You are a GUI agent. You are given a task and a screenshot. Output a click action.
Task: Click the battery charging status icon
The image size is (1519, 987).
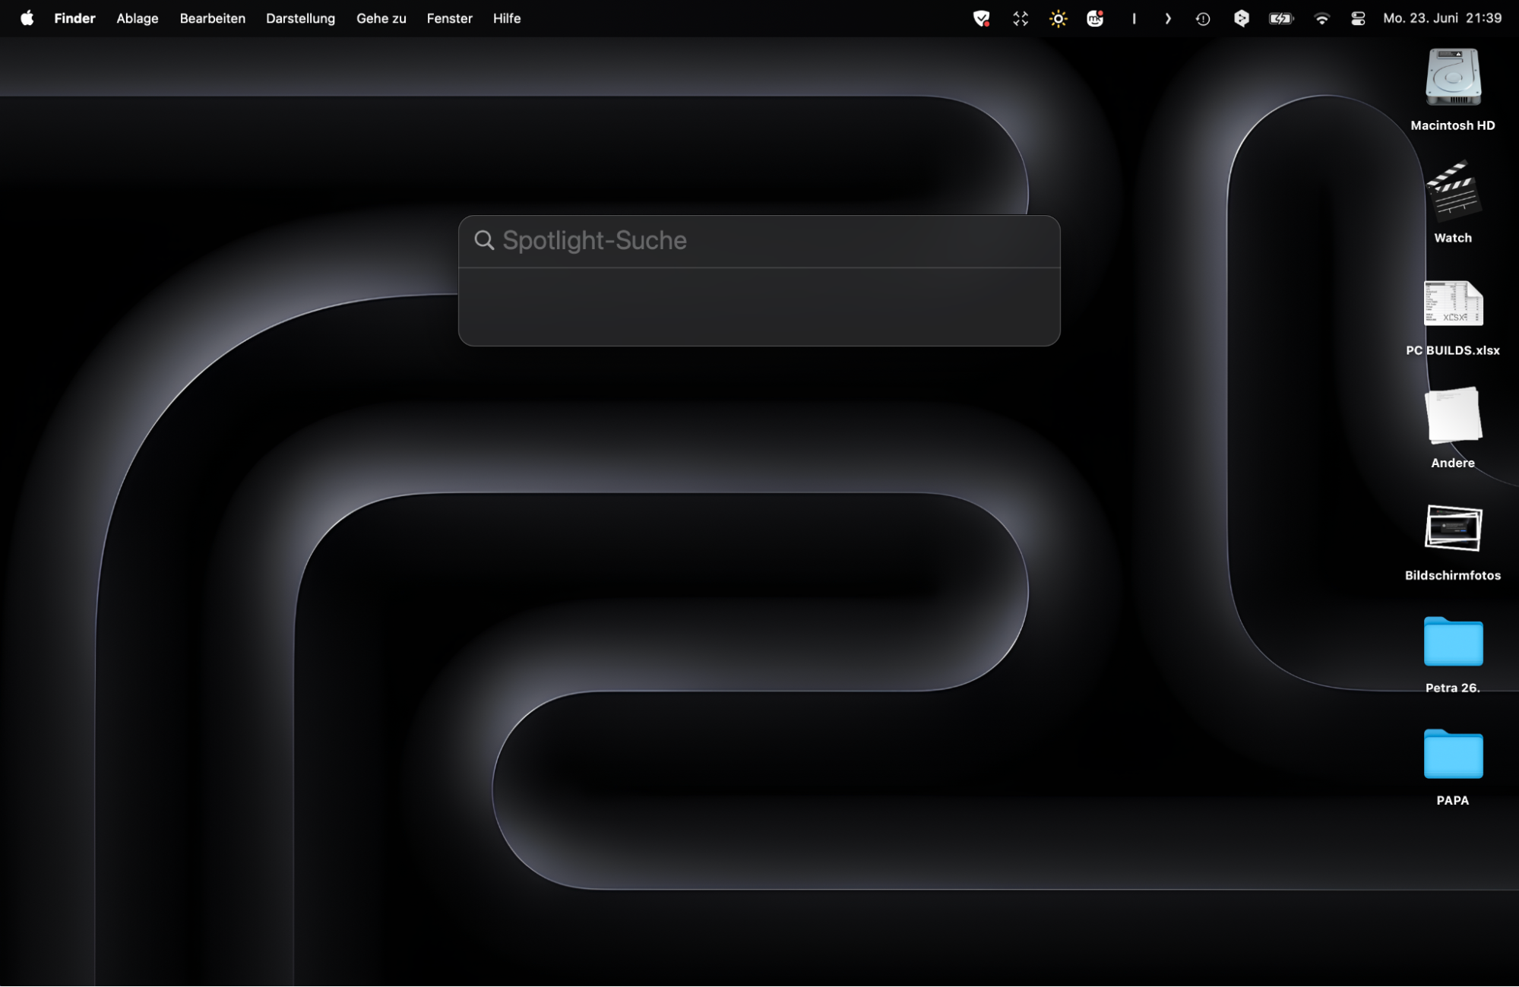tap(1280, 18)
